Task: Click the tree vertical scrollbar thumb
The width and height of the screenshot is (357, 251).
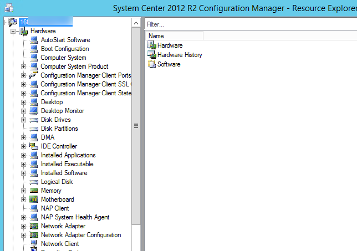Action: click(x=136, y=126)
